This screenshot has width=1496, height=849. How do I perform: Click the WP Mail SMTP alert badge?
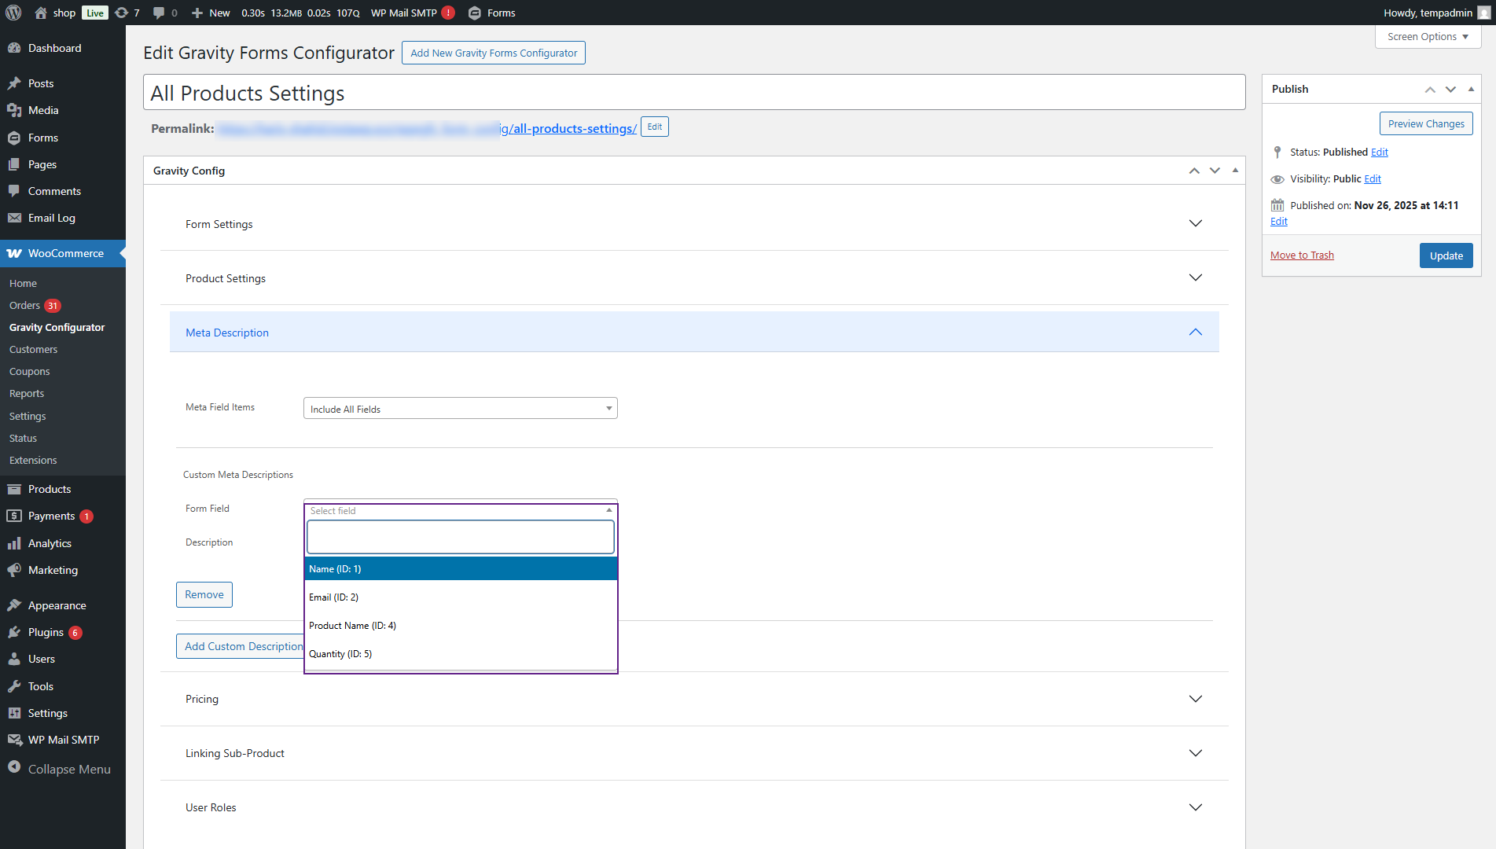(x=448, y=13)
